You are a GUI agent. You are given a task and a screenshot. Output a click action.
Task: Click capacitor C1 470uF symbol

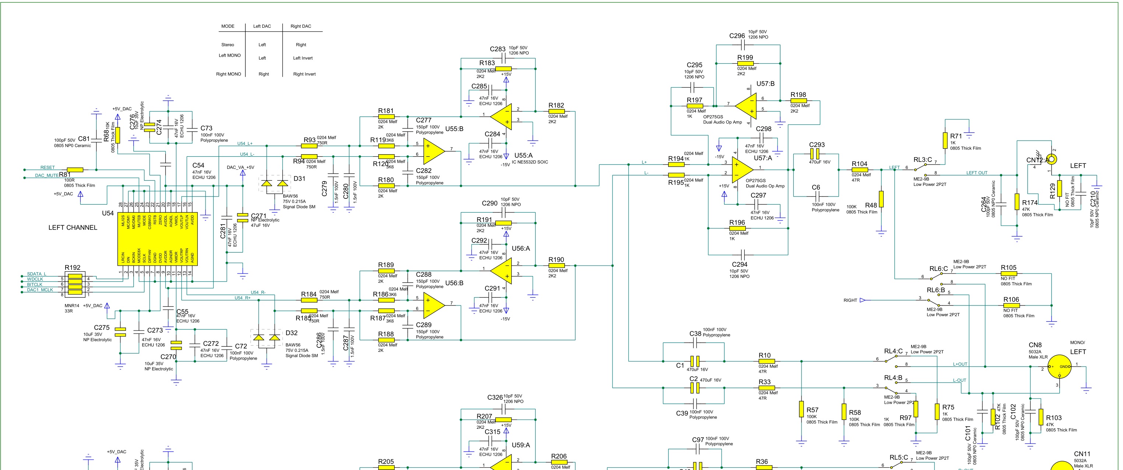click(695, 361)
